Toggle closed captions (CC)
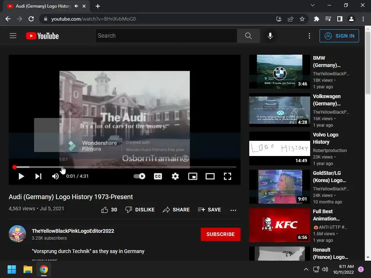This screenshot has height=278, width=371. click(x=158, y=176)
